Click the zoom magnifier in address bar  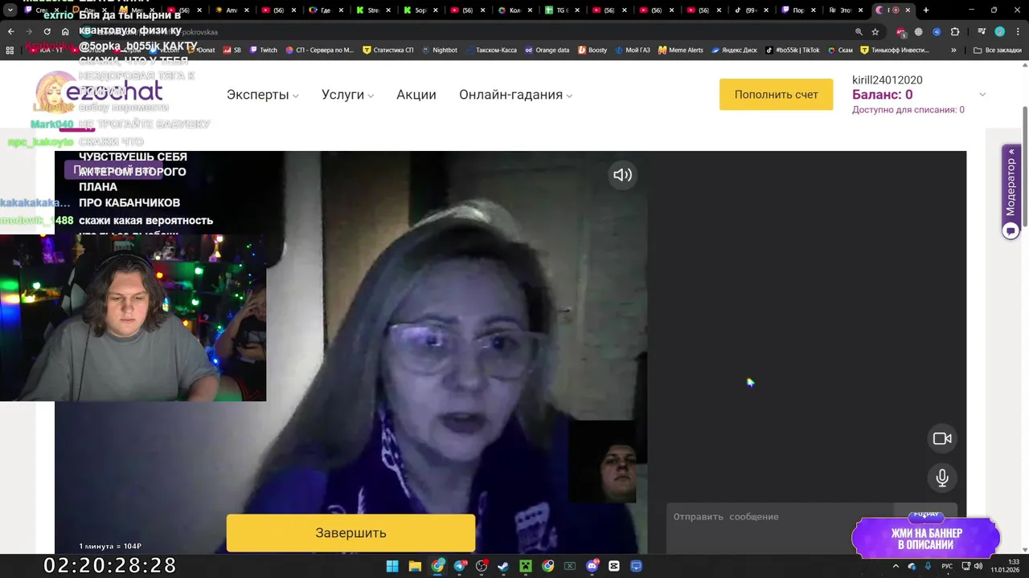tap(859, 31)
